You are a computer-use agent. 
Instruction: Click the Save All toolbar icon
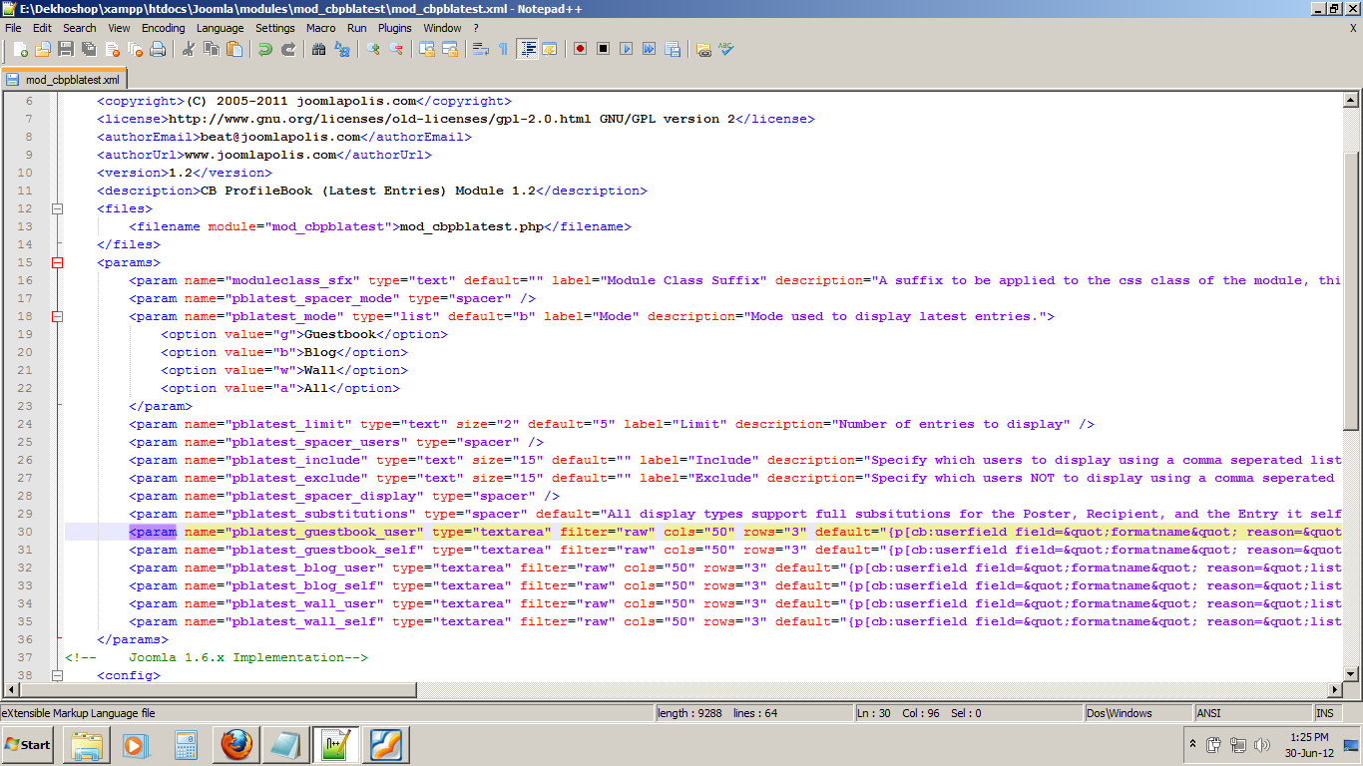click(89, 49)
